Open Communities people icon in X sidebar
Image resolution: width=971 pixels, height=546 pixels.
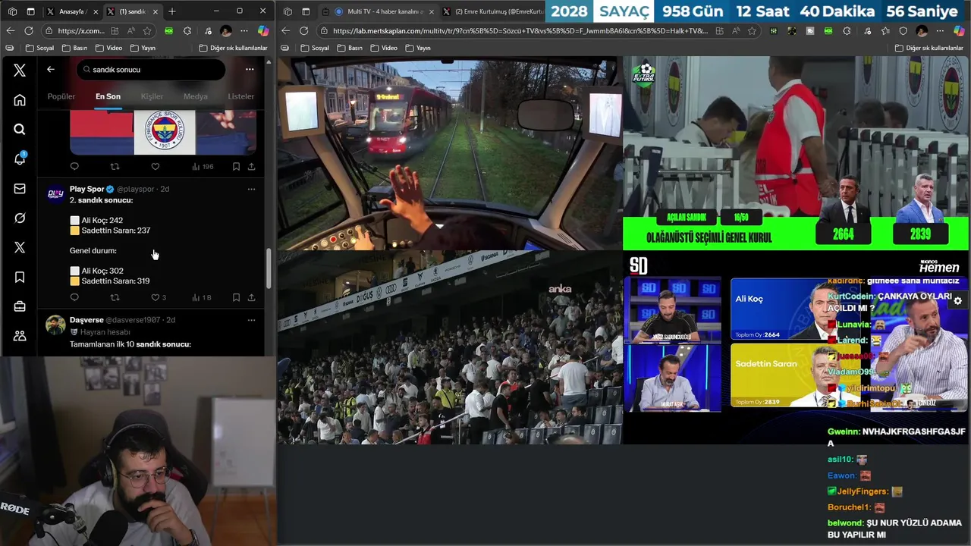20,336
